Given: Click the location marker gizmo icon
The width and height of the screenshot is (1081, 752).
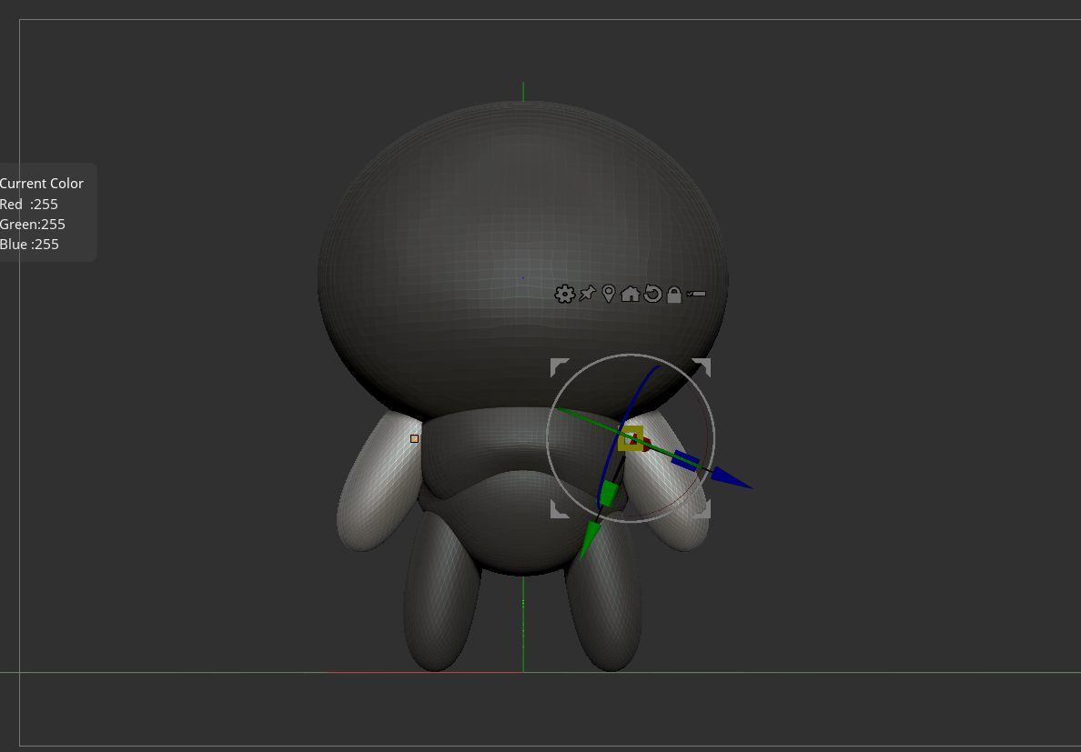Looking at the screenshot, I should click(x=609, y=294).
